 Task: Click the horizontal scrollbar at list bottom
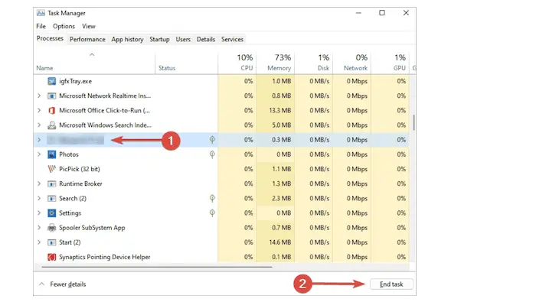coord(157,267)
